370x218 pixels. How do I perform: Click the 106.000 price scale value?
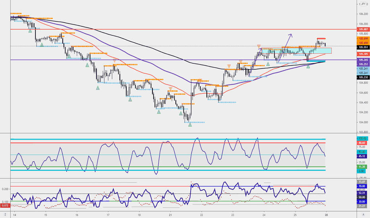click(363, 24)
